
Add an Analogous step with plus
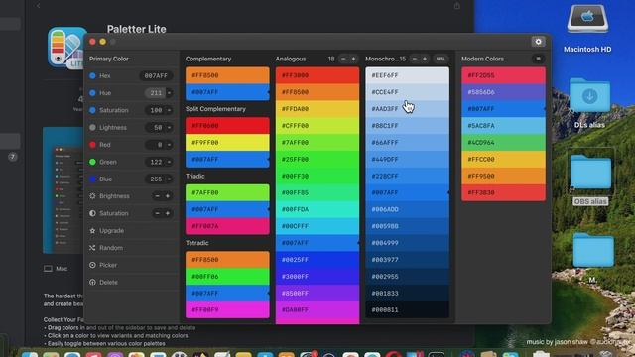[x=353, y=59]
